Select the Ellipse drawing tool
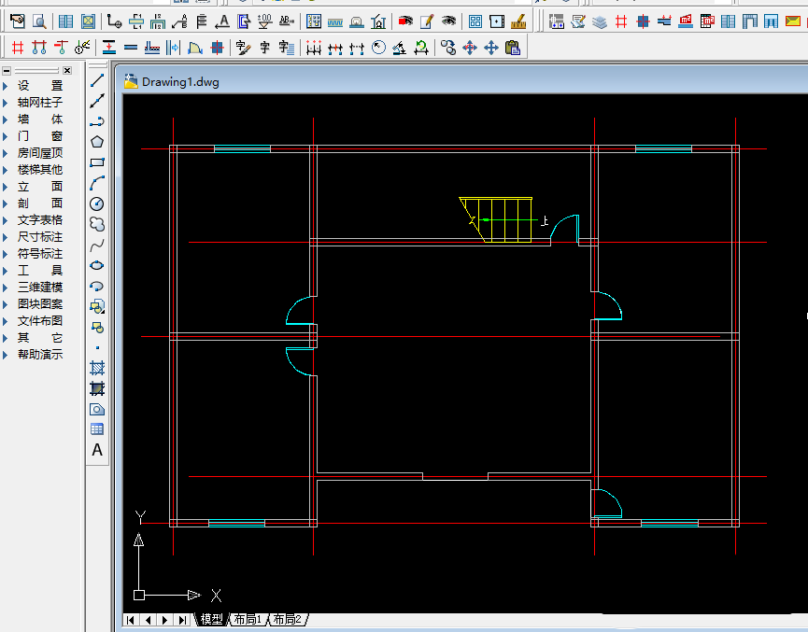 click(97, 265)
